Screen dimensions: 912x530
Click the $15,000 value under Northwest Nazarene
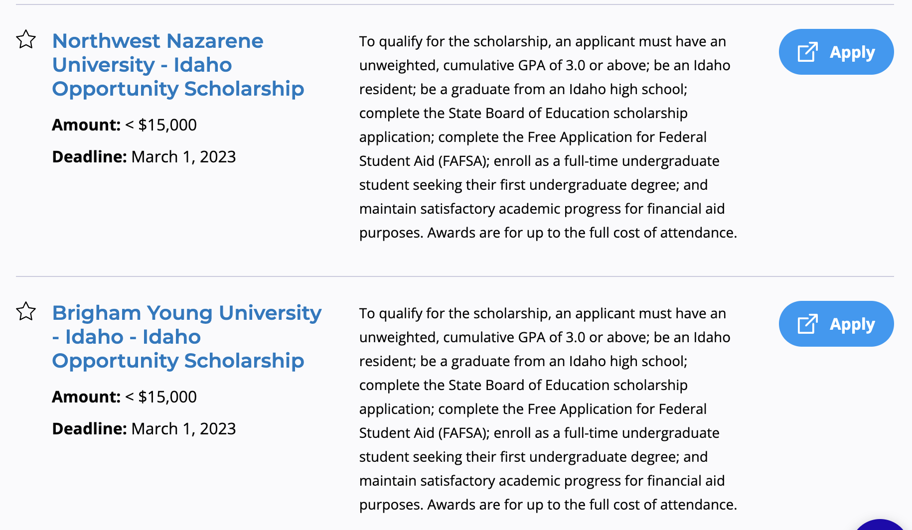click(167, 125)
